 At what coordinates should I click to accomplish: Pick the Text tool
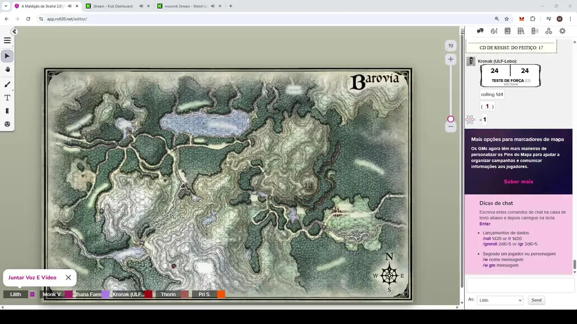pyautogui.click(x=7, y=98)
